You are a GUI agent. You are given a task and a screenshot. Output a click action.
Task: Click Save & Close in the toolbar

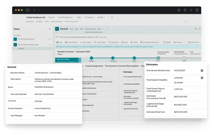click(x=71, y=42)
